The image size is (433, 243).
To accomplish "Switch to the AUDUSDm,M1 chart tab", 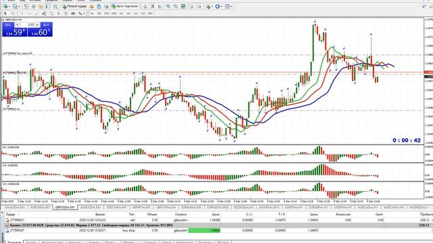I will pos(90,207).
